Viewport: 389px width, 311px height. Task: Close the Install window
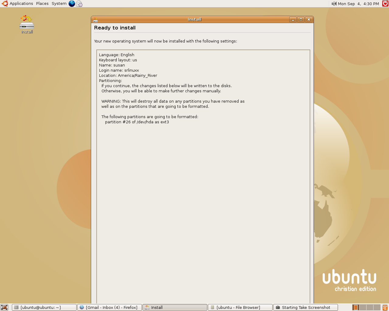[309, 19]
